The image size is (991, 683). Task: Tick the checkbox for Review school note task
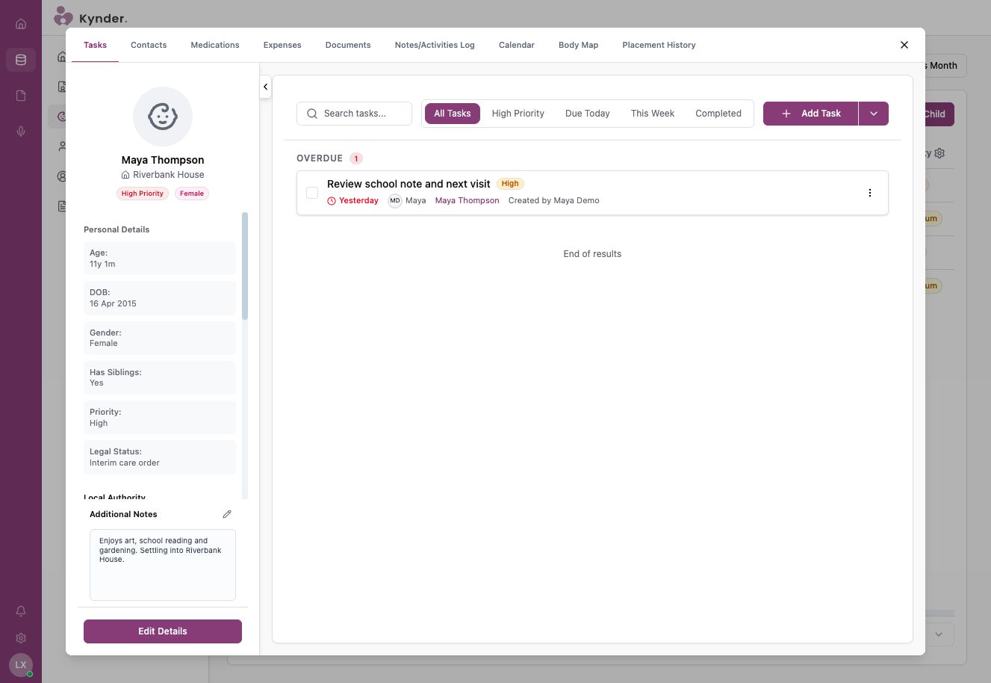point(312,193)
